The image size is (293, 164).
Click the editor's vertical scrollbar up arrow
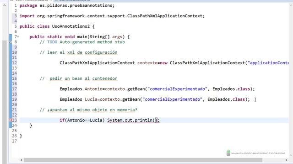291,5
